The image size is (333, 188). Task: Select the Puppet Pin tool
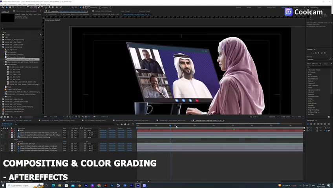[x=61, y=7]
